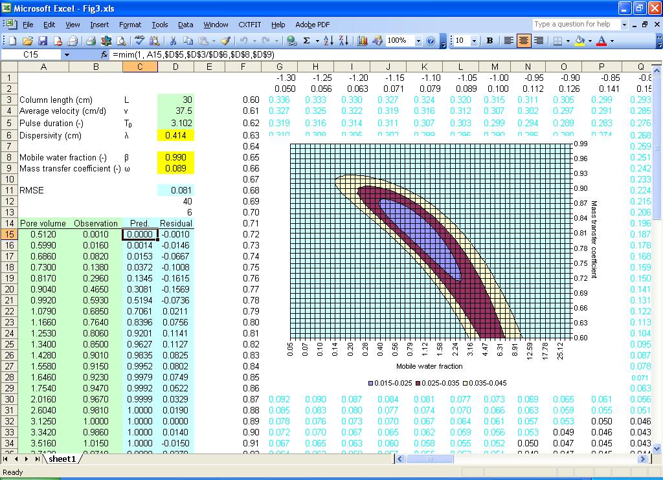Expand the font color dropdown arrow

tap(611, 40)
